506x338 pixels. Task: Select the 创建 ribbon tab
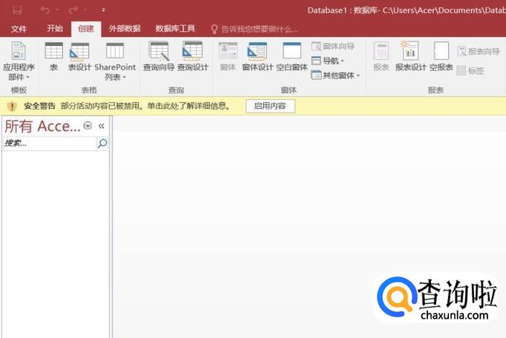click(86, 29)
